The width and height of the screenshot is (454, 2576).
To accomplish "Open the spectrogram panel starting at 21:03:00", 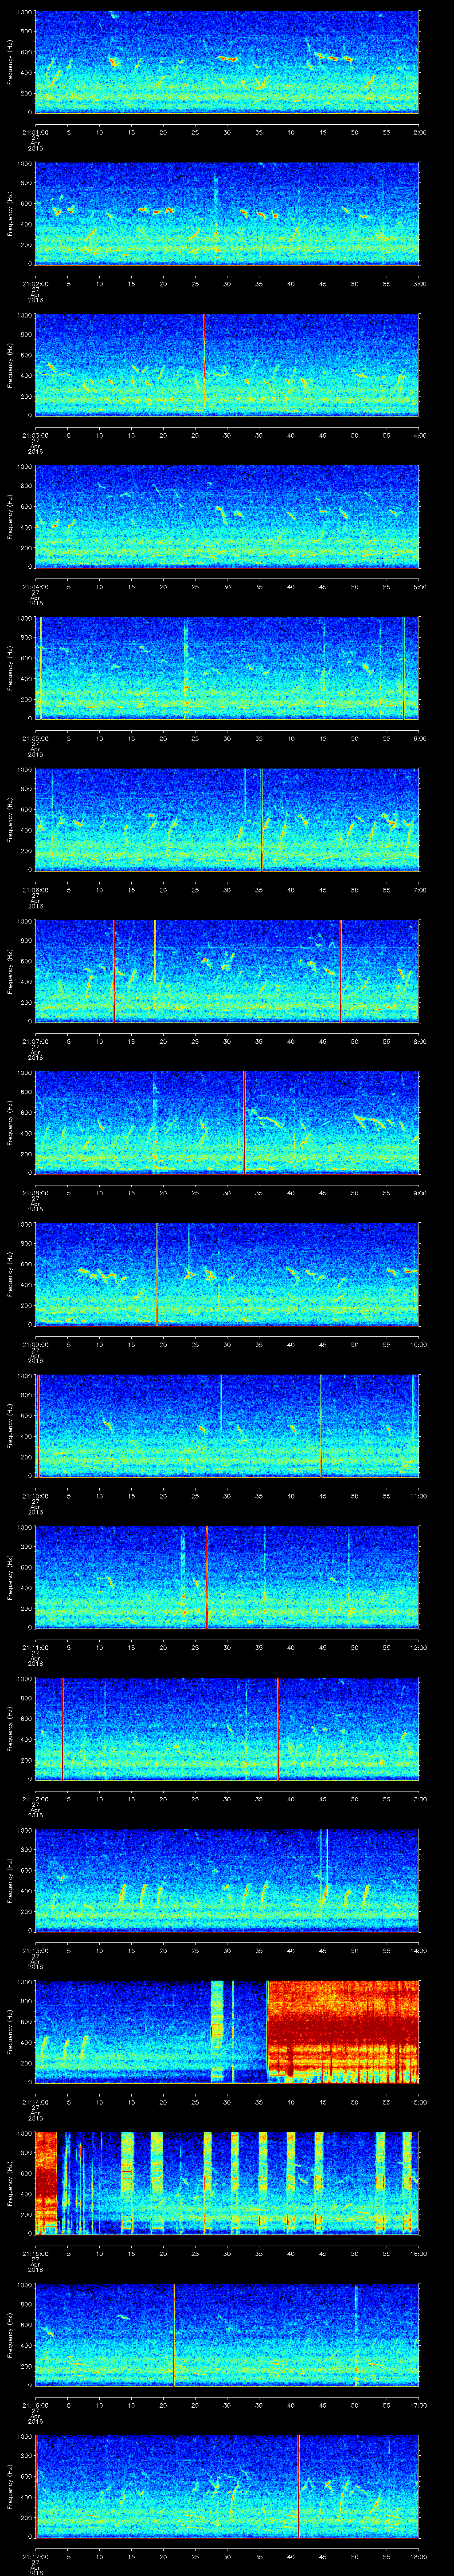I will point(227,364).
